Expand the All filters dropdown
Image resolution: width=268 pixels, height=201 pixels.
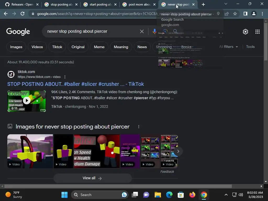point(228,47)
